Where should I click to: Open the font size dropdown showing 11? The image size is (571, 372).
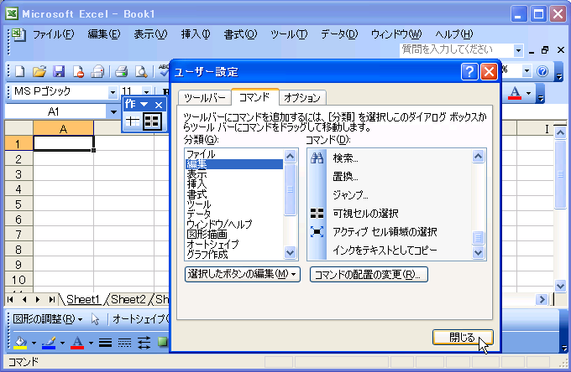point(146,92)
